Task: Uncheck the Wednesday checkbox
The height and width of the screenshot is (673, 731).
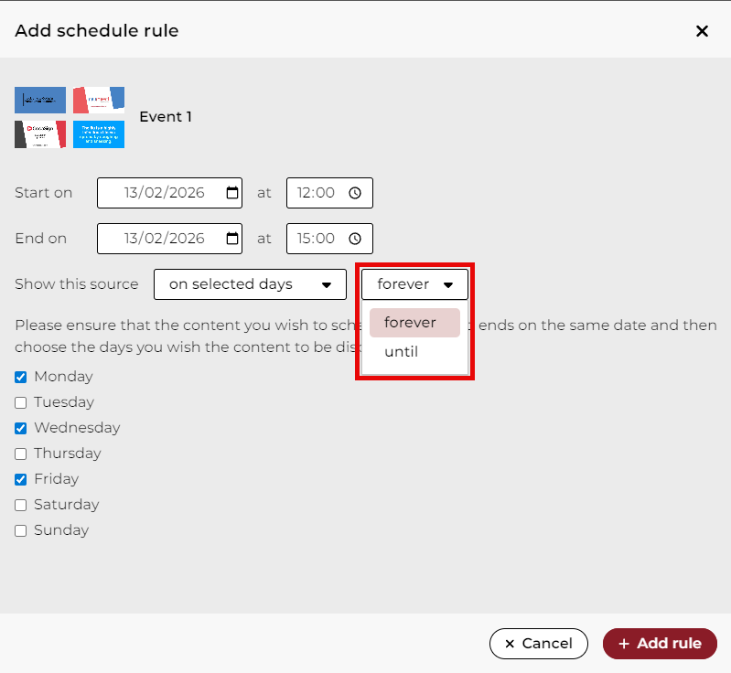Action: point(21,428)
